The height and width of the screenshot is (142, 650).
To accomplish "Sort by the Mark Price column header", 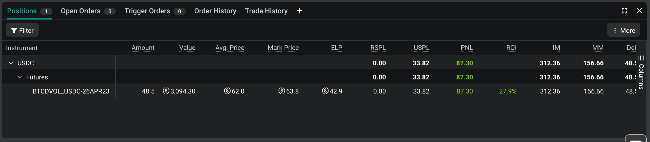I will coord(283,48).
